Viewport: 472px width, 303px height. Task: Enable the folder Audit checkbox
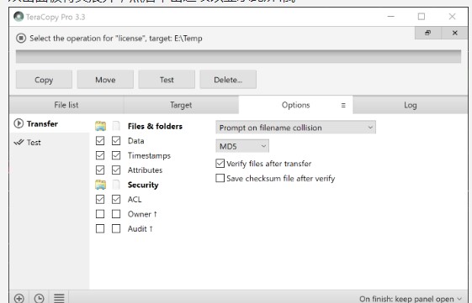point(100,228)
